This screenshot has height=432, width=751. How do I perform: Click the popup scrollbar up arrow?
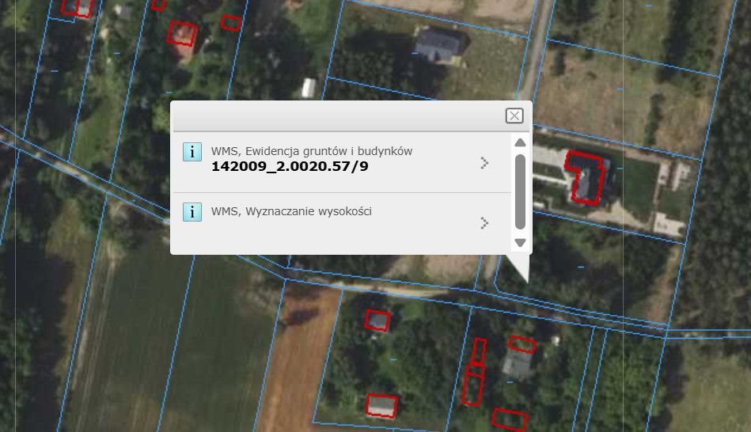point(520,143)
